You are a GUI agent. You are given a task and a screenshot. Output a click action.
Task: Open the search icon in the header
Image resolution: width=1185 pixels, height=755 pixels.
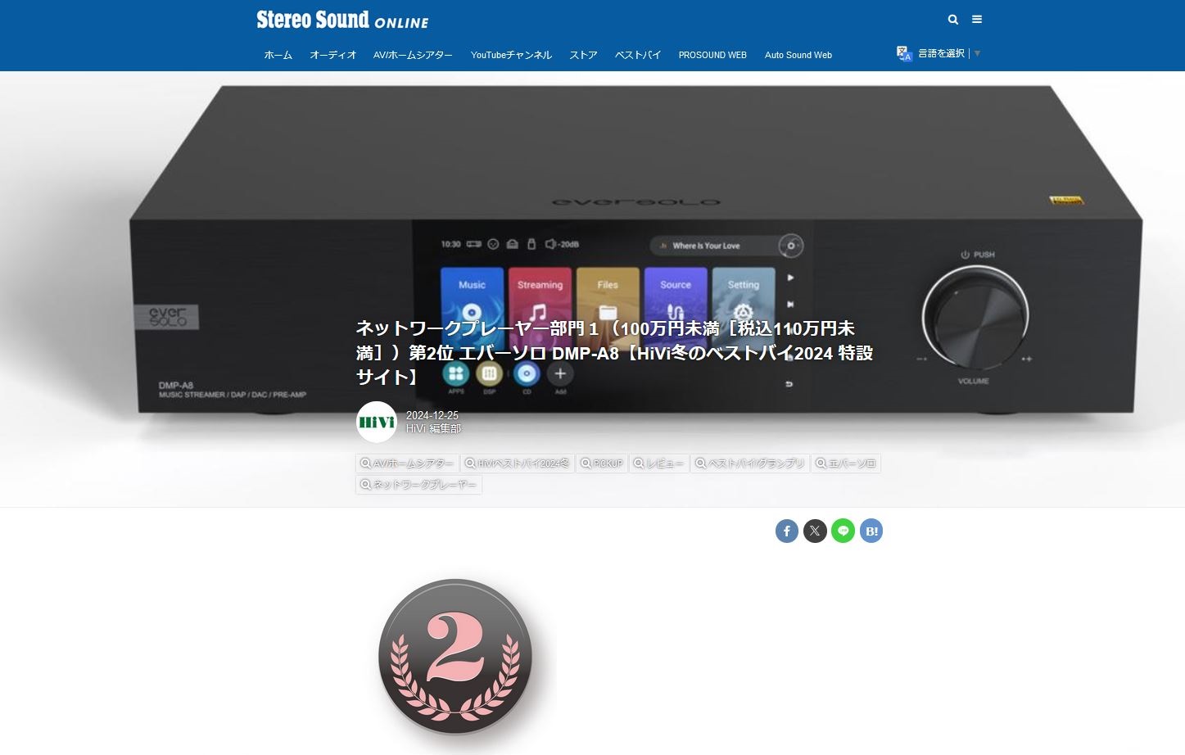click(x=952, y=20)
